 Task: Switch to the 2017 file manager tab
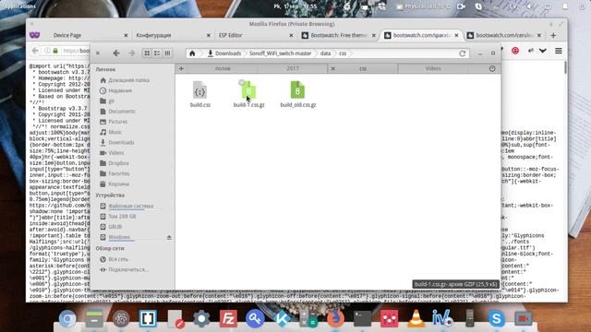tap(293, 68)
